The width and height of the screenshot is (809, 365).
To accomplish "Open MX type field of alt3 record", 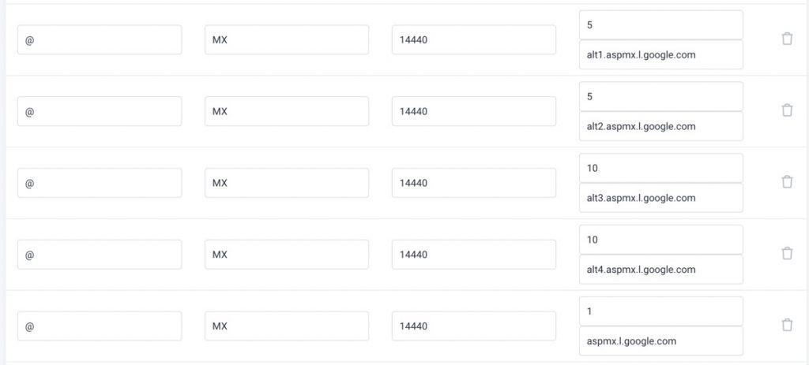I will pyautogui.click(x=286, y=183).
